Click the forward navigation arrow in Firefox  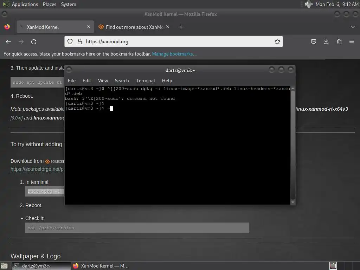[21, 42]
